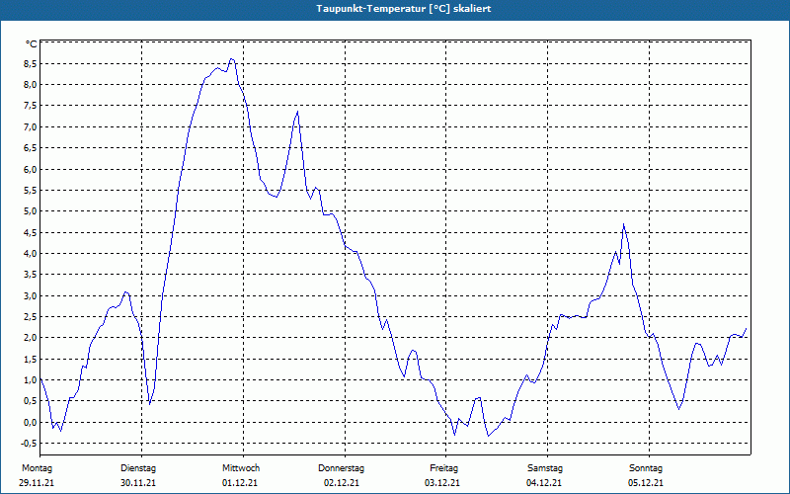The height and width of the screenshot is (494, 790).
Task: Click the 1,5 y-axis label
Action: 30,359
